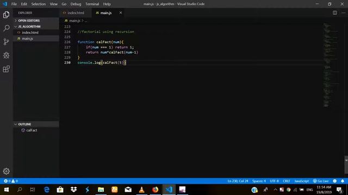This screenshot has height=195, width=348.
Task: Show hidden system tray icons
Action: coord(275,190)
